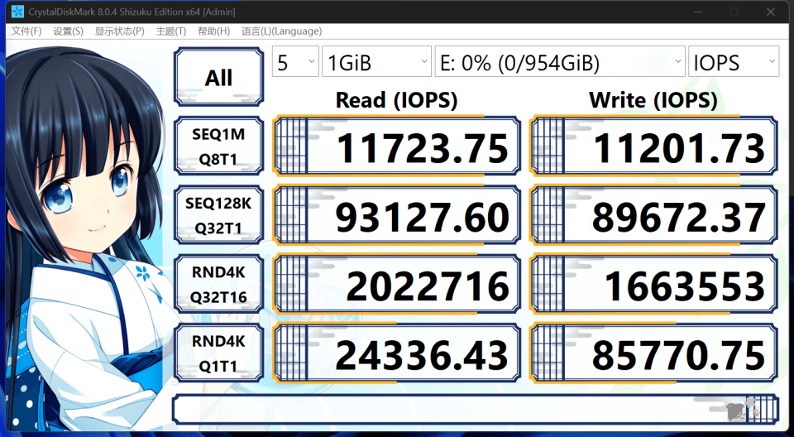Click the Read (IOPS) column header
This screenshot has width=794, height=437.
pyautogui.click(x=396, y=100)
